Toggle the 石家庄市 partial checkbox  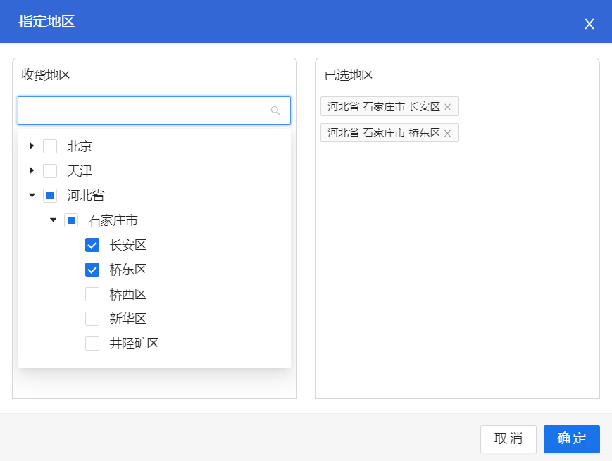[71, 220]
